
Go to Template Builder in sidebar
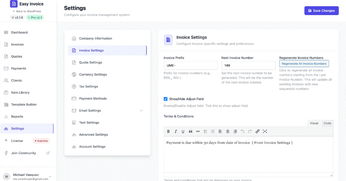click(24, 105)
